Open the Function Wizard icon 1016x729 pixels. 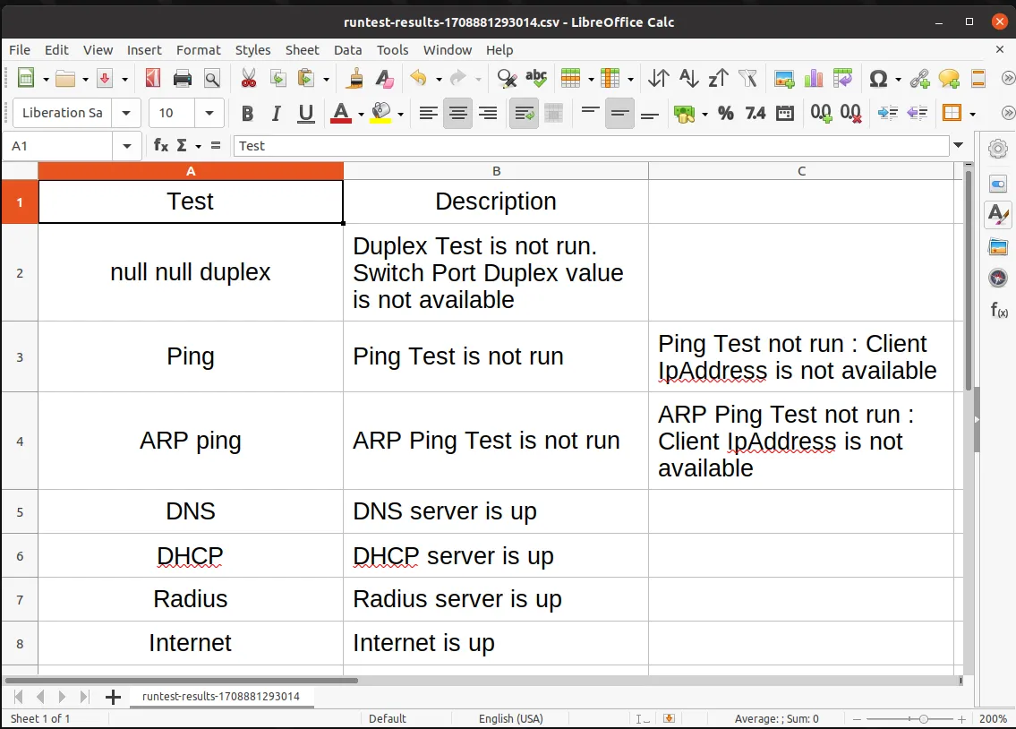pos(161,146)
